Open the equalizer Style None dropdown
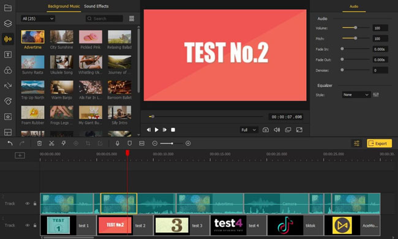This screenshot has height=239, width=398. pos(356,95)
